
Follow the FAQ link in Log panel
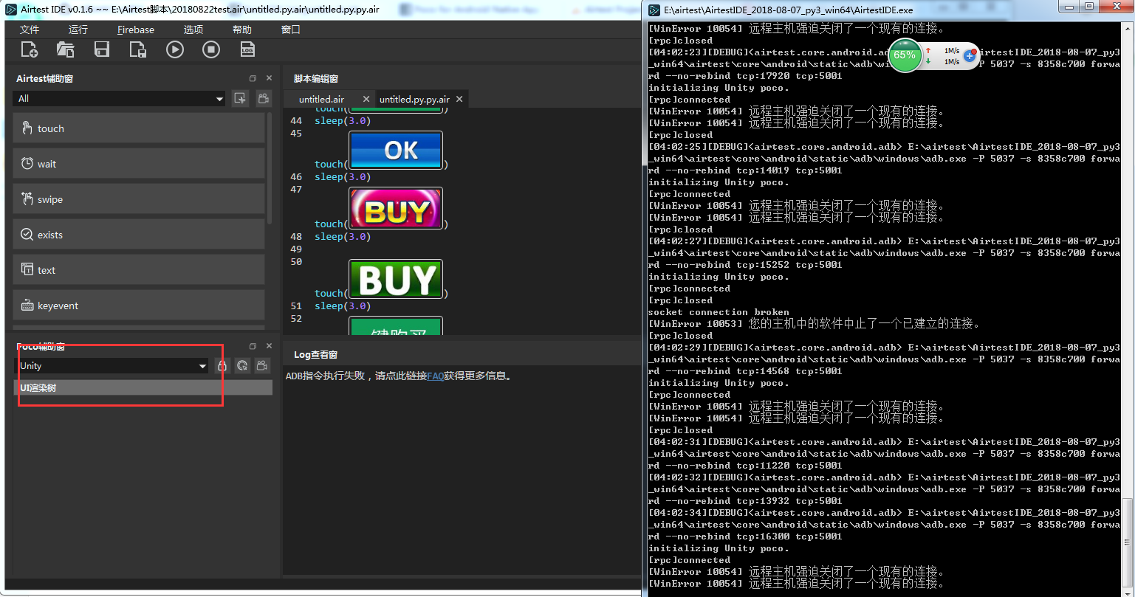pos(435,376)
